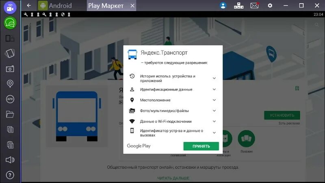Expand Данные о Wi-Fi-подключении chevron
Screen dimensions: 325x183
(x=214, y=121)
